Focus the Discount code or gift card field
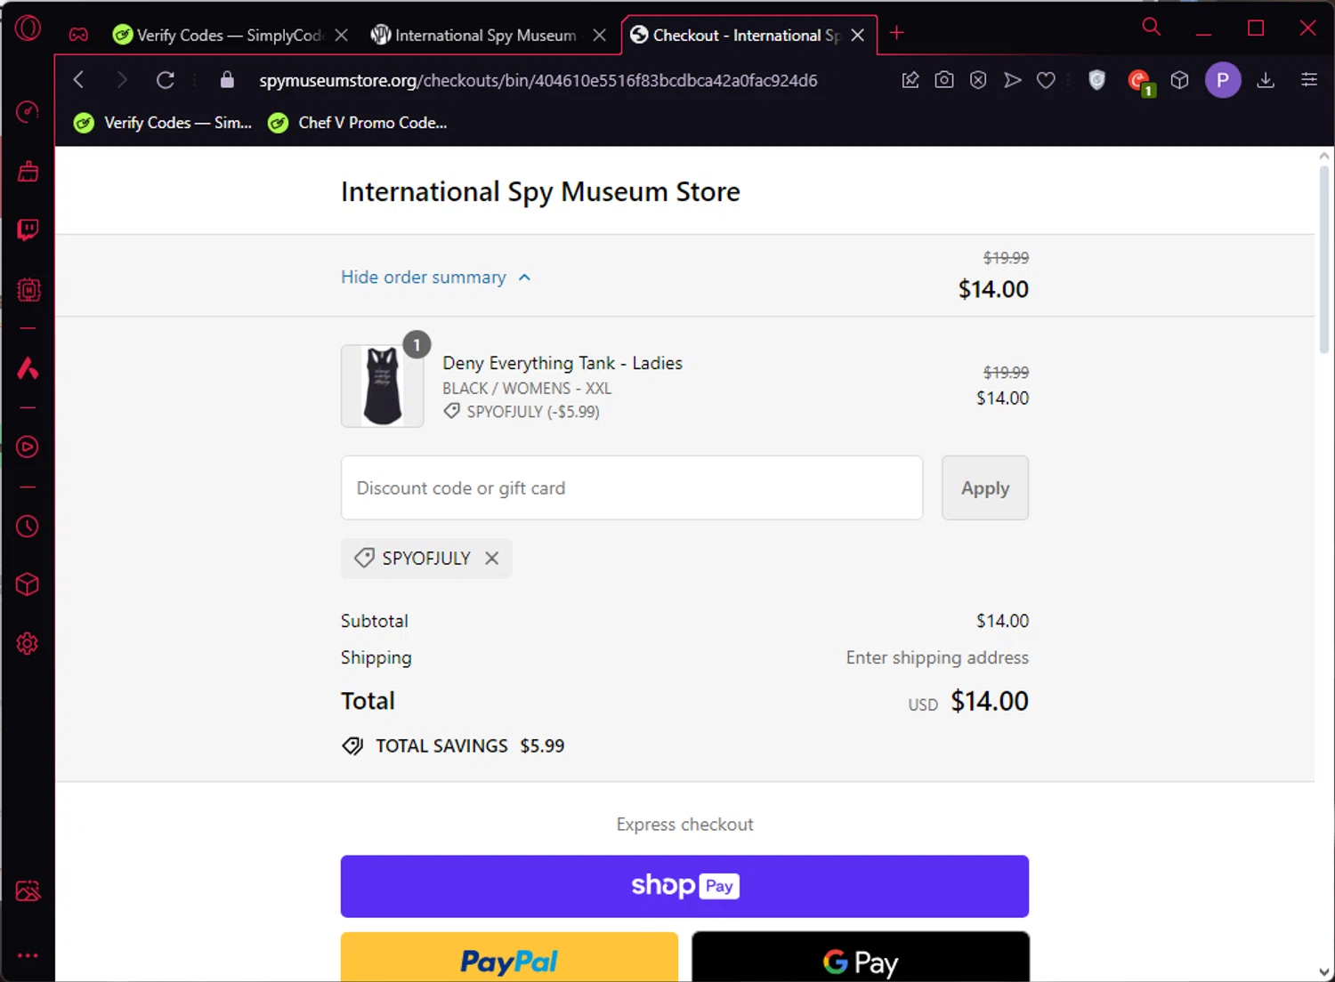The image size is (1335, 982). pos(632,487)
